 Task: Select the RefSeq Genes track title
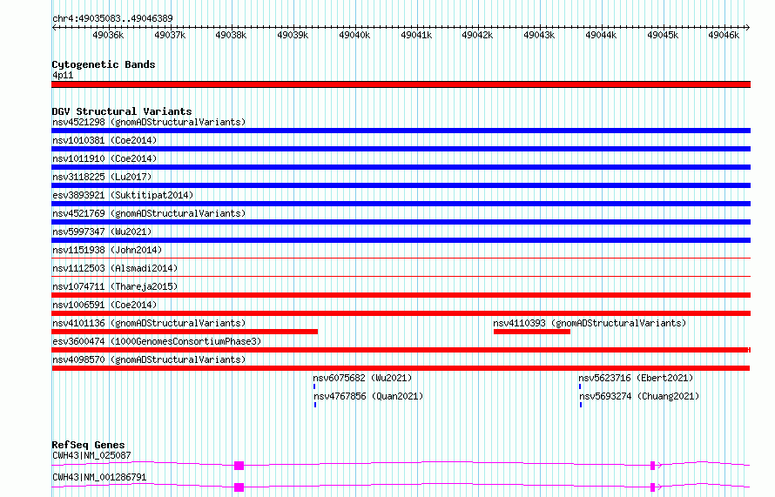pyautogui.click(x=88, y=445)
